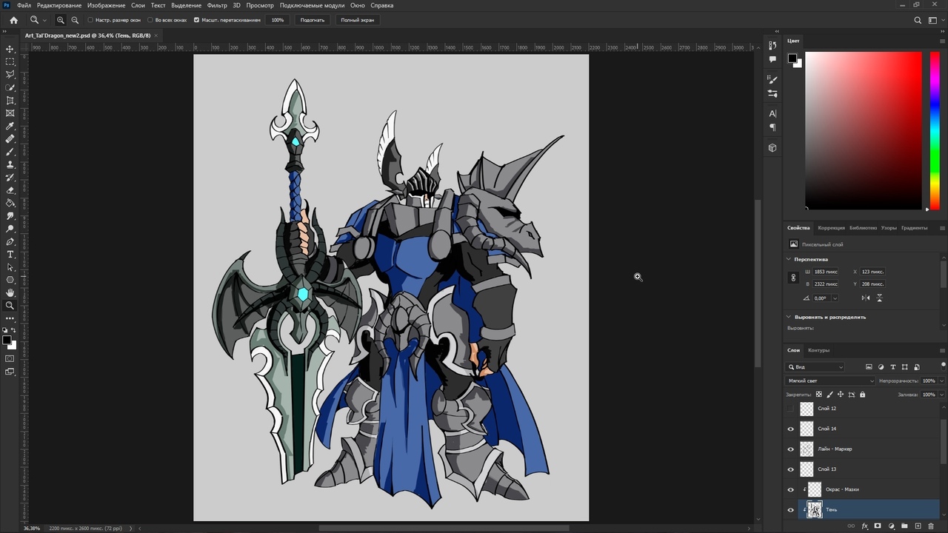948x533 pixels.
Task: Select the Paint Bucket tool
Action: (10, 203)
